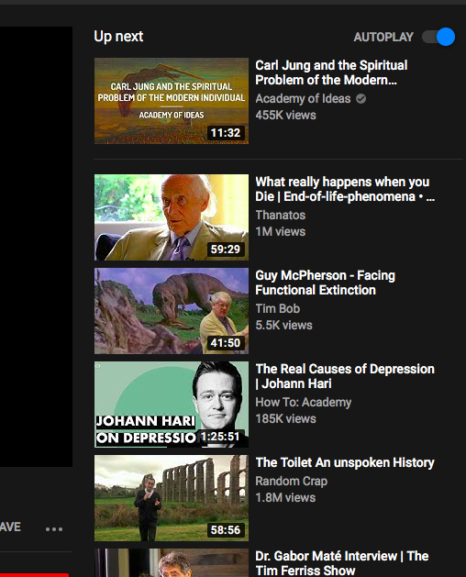Click the Academy of Ideas verified badge
Viewport: 466px width, 577px height.
click(x=361, y=99)
